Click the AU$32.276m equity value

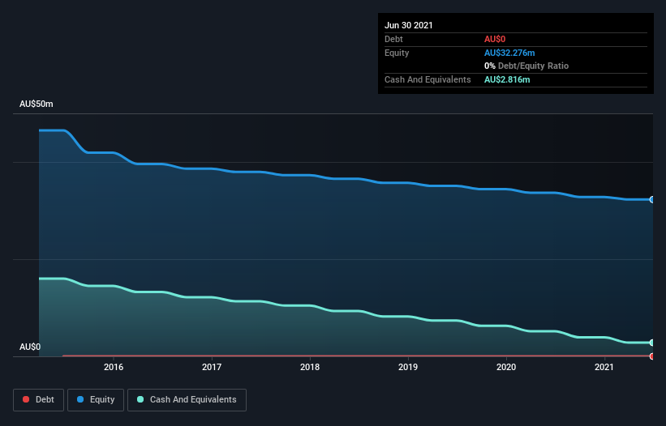coord(509,53)
